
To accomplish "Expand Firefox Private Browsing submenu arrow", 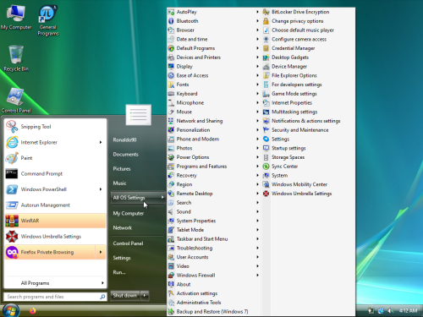I will point(101,252).
